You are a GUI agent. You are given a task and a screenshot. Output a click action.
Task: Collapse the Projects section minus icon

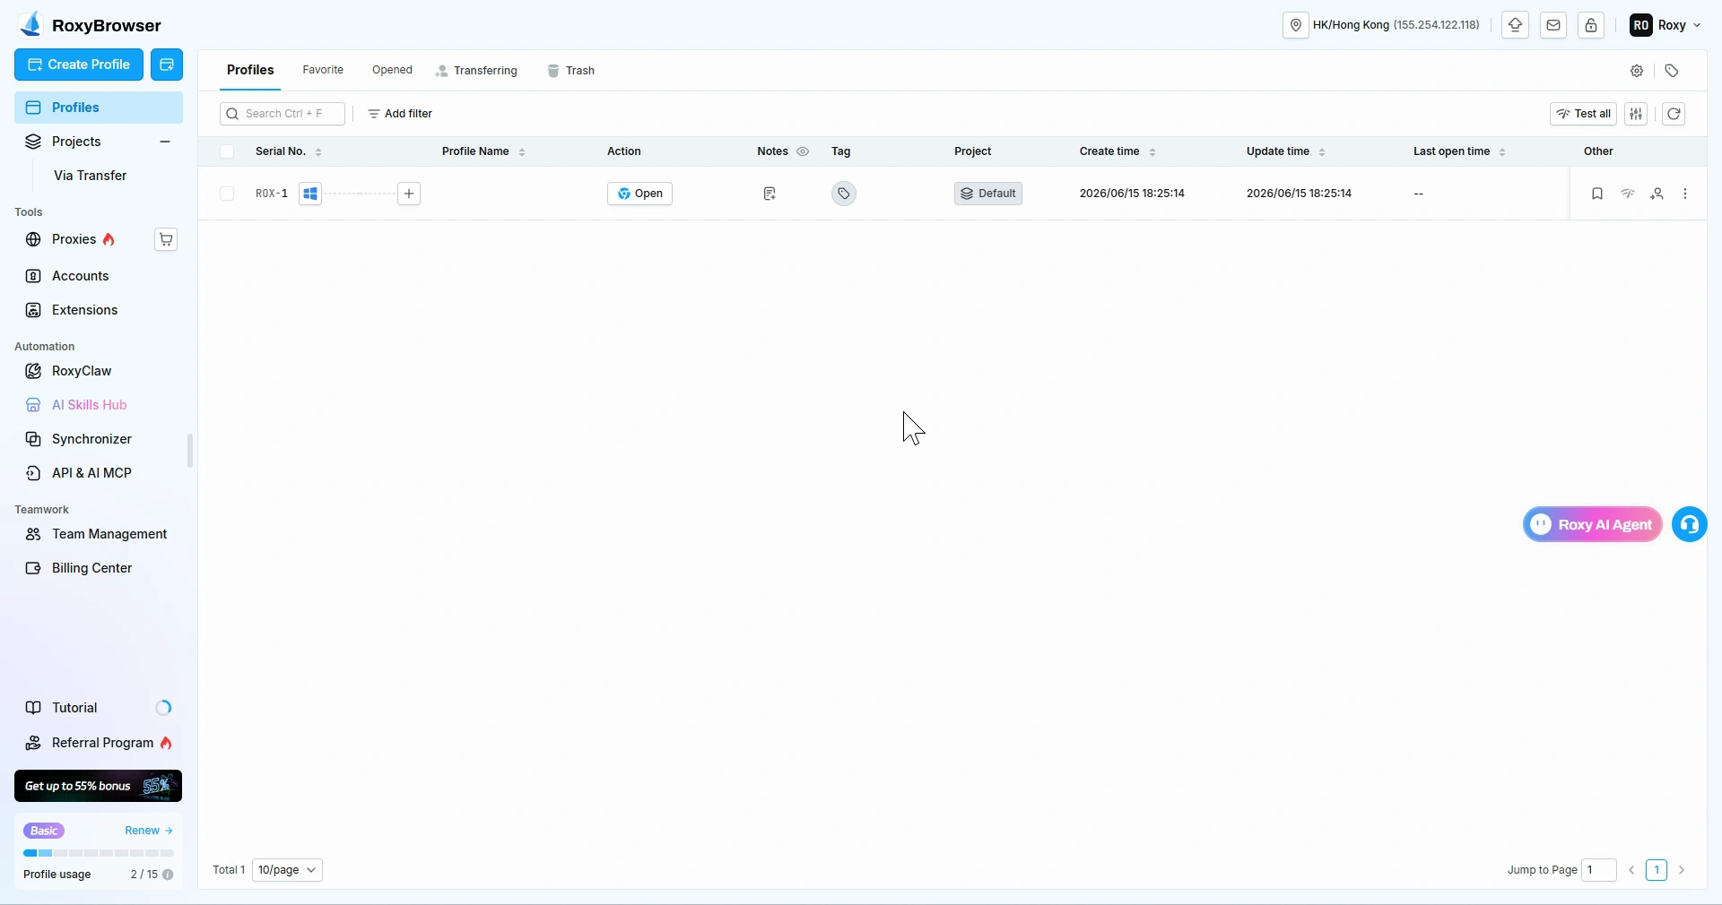click(x=165, y=142)
